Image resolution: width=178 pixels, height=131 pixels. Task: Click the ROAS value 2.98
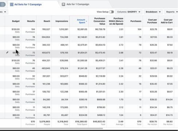tap(121, 53)
